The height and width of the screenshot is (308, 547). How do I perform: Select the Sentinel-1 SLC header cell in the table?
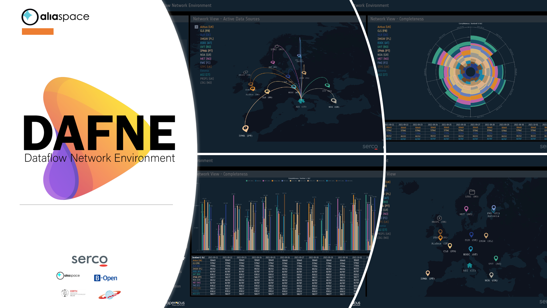pyautogui.click(x=199, y=258)
